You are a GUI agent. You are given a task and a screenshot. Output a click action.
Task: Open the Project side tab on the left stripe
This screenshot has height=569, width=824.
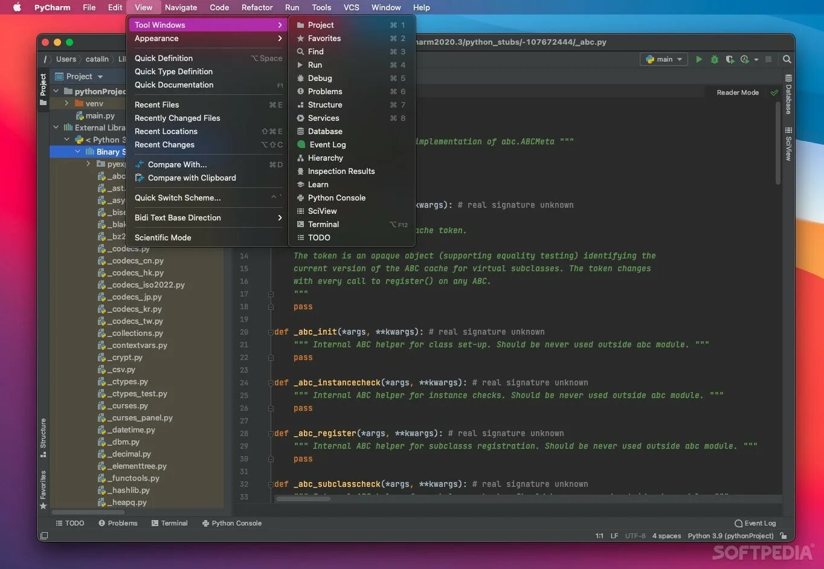pyautogui.click(x=43, y=89)
